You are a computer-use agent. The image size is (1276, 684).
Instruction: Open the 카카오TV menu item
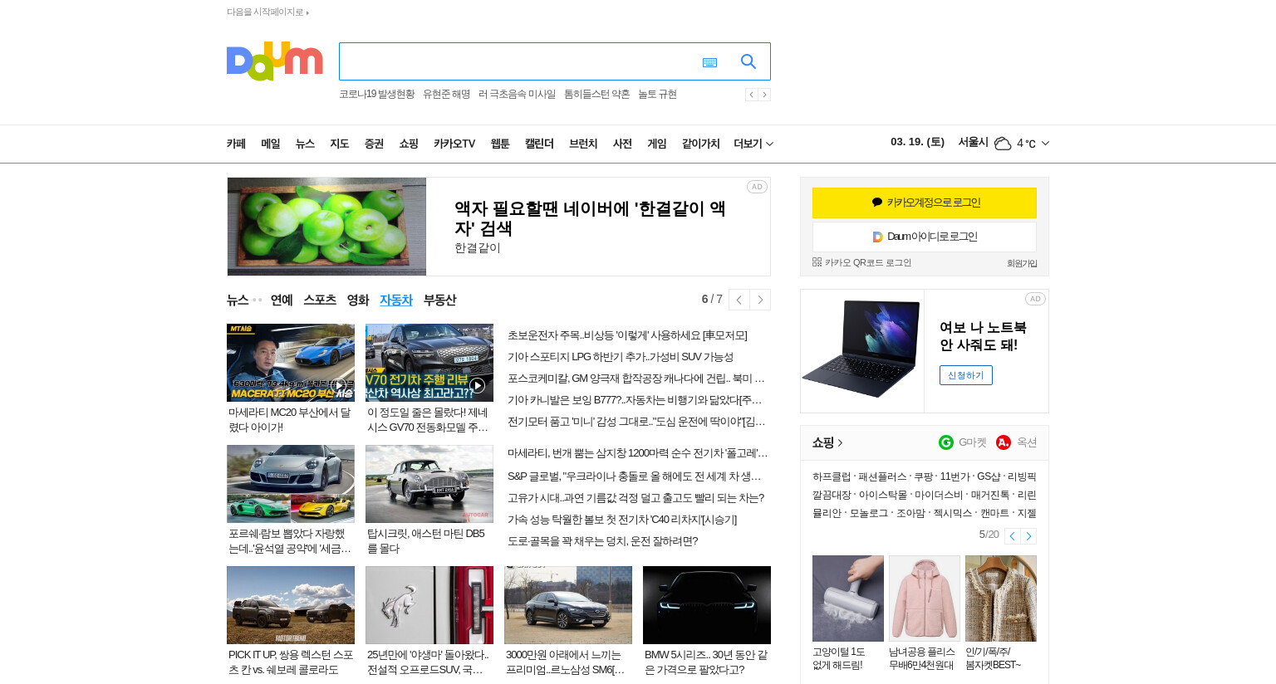pos(454,144)
